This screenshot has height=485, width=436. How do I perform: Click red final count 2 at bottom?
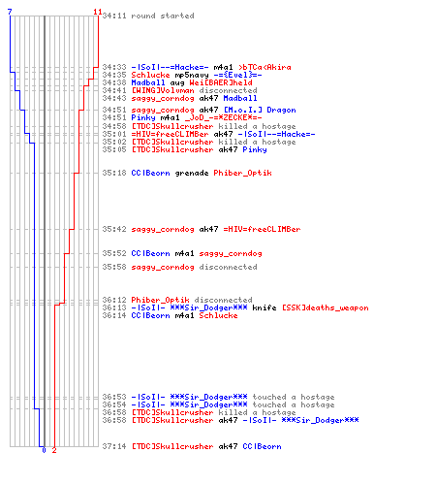point(54,450)
